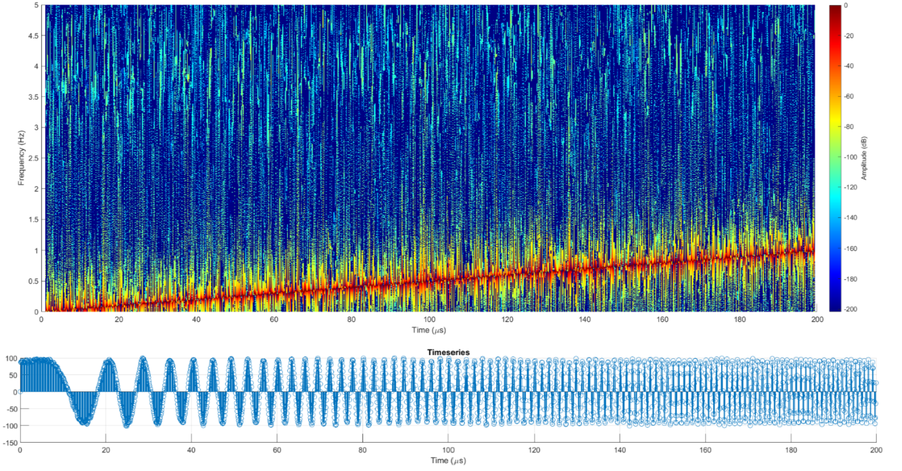Select the "Amplitude (dB)" colorbar label

coord(864,158)
